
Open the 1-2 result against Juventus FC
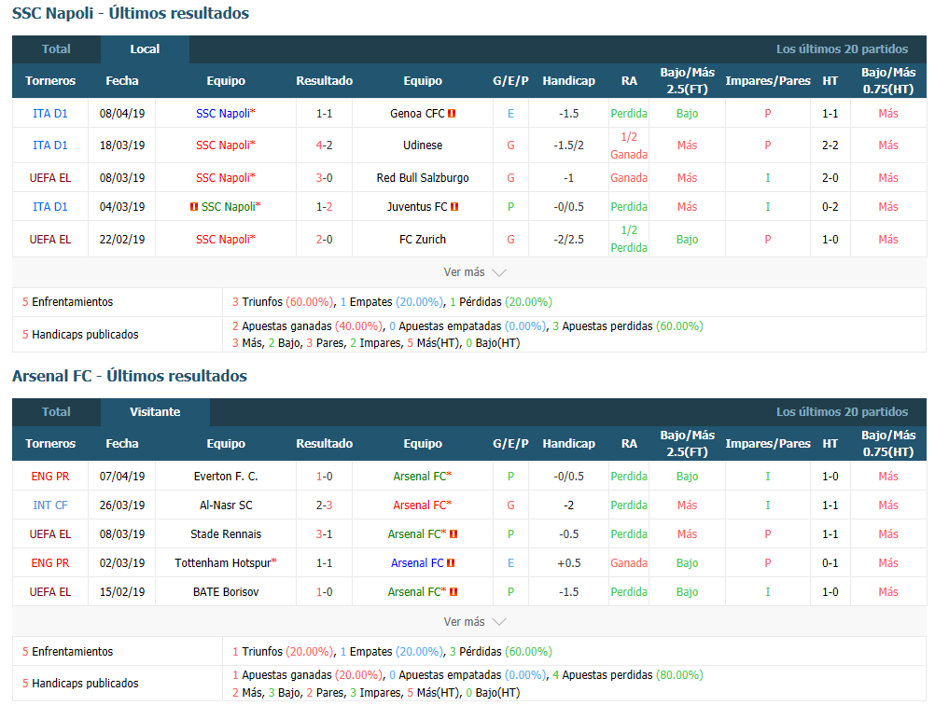point(325,207)
